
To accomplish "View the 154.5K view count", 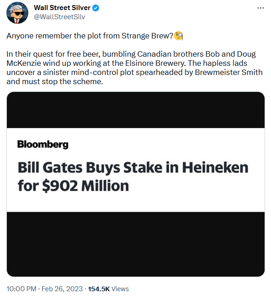I will [x=99, y=288].
